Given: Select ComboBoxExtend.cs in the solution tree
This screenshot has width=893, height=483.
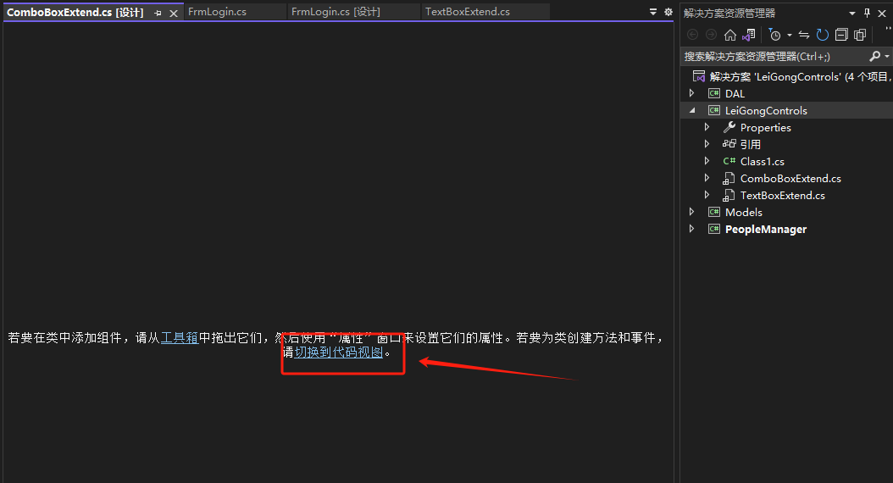Looking at the screenshot, I should [x=790, y=178].
